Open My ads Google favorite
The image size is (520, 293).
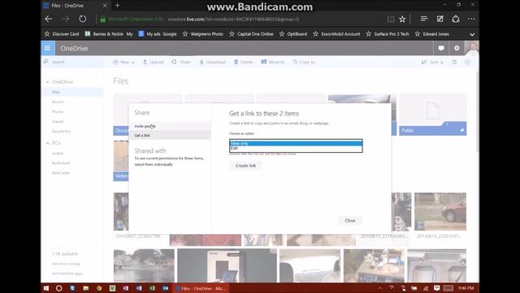[x=158, y=34]
